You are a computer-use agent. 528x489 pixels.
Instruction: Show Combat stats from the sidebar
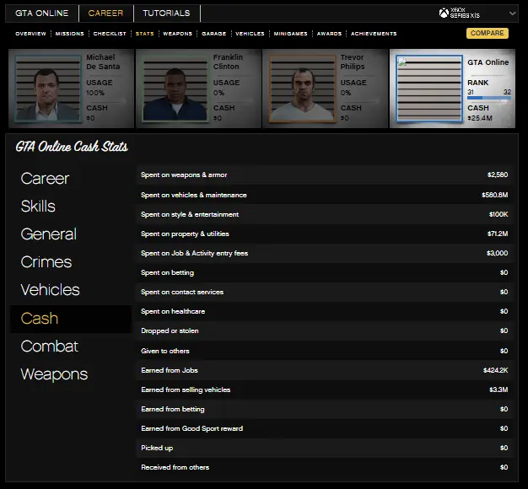(49, 347)
